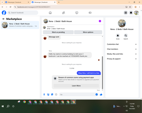
Task: Click Mark as pending button
Action: click(58, 32)
